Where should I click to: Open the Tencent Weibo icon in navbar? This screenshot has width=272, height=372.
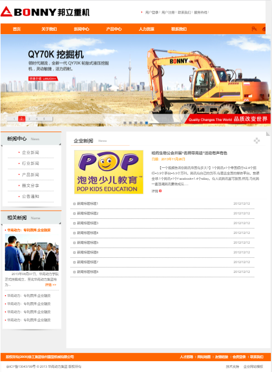click(x=254, y=29)
